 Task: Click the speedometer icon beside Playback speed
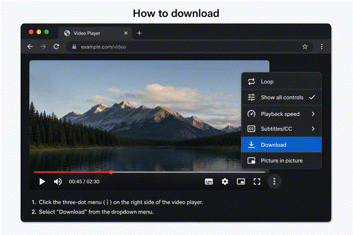coord(252,113)
